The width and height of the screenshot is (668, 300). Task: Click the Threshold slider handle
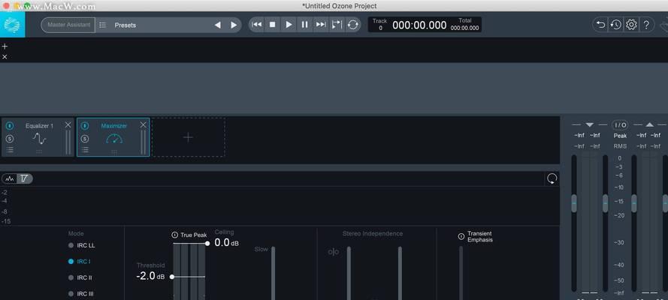point(171,277)
